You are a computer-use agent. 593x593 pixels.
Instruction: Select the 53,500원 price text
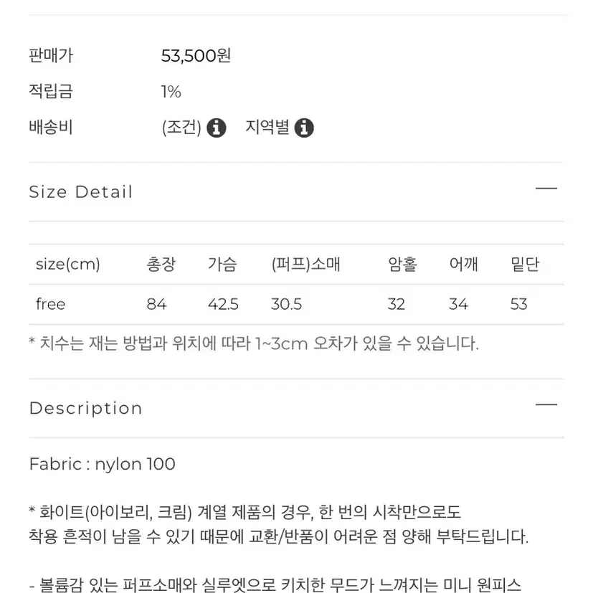pyautogui.click(x=196, y=56)
